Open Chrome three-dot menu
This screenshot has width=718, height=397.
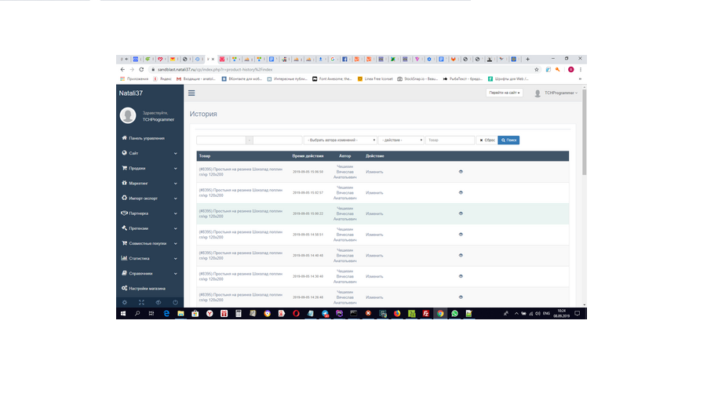tap(580, 70)
